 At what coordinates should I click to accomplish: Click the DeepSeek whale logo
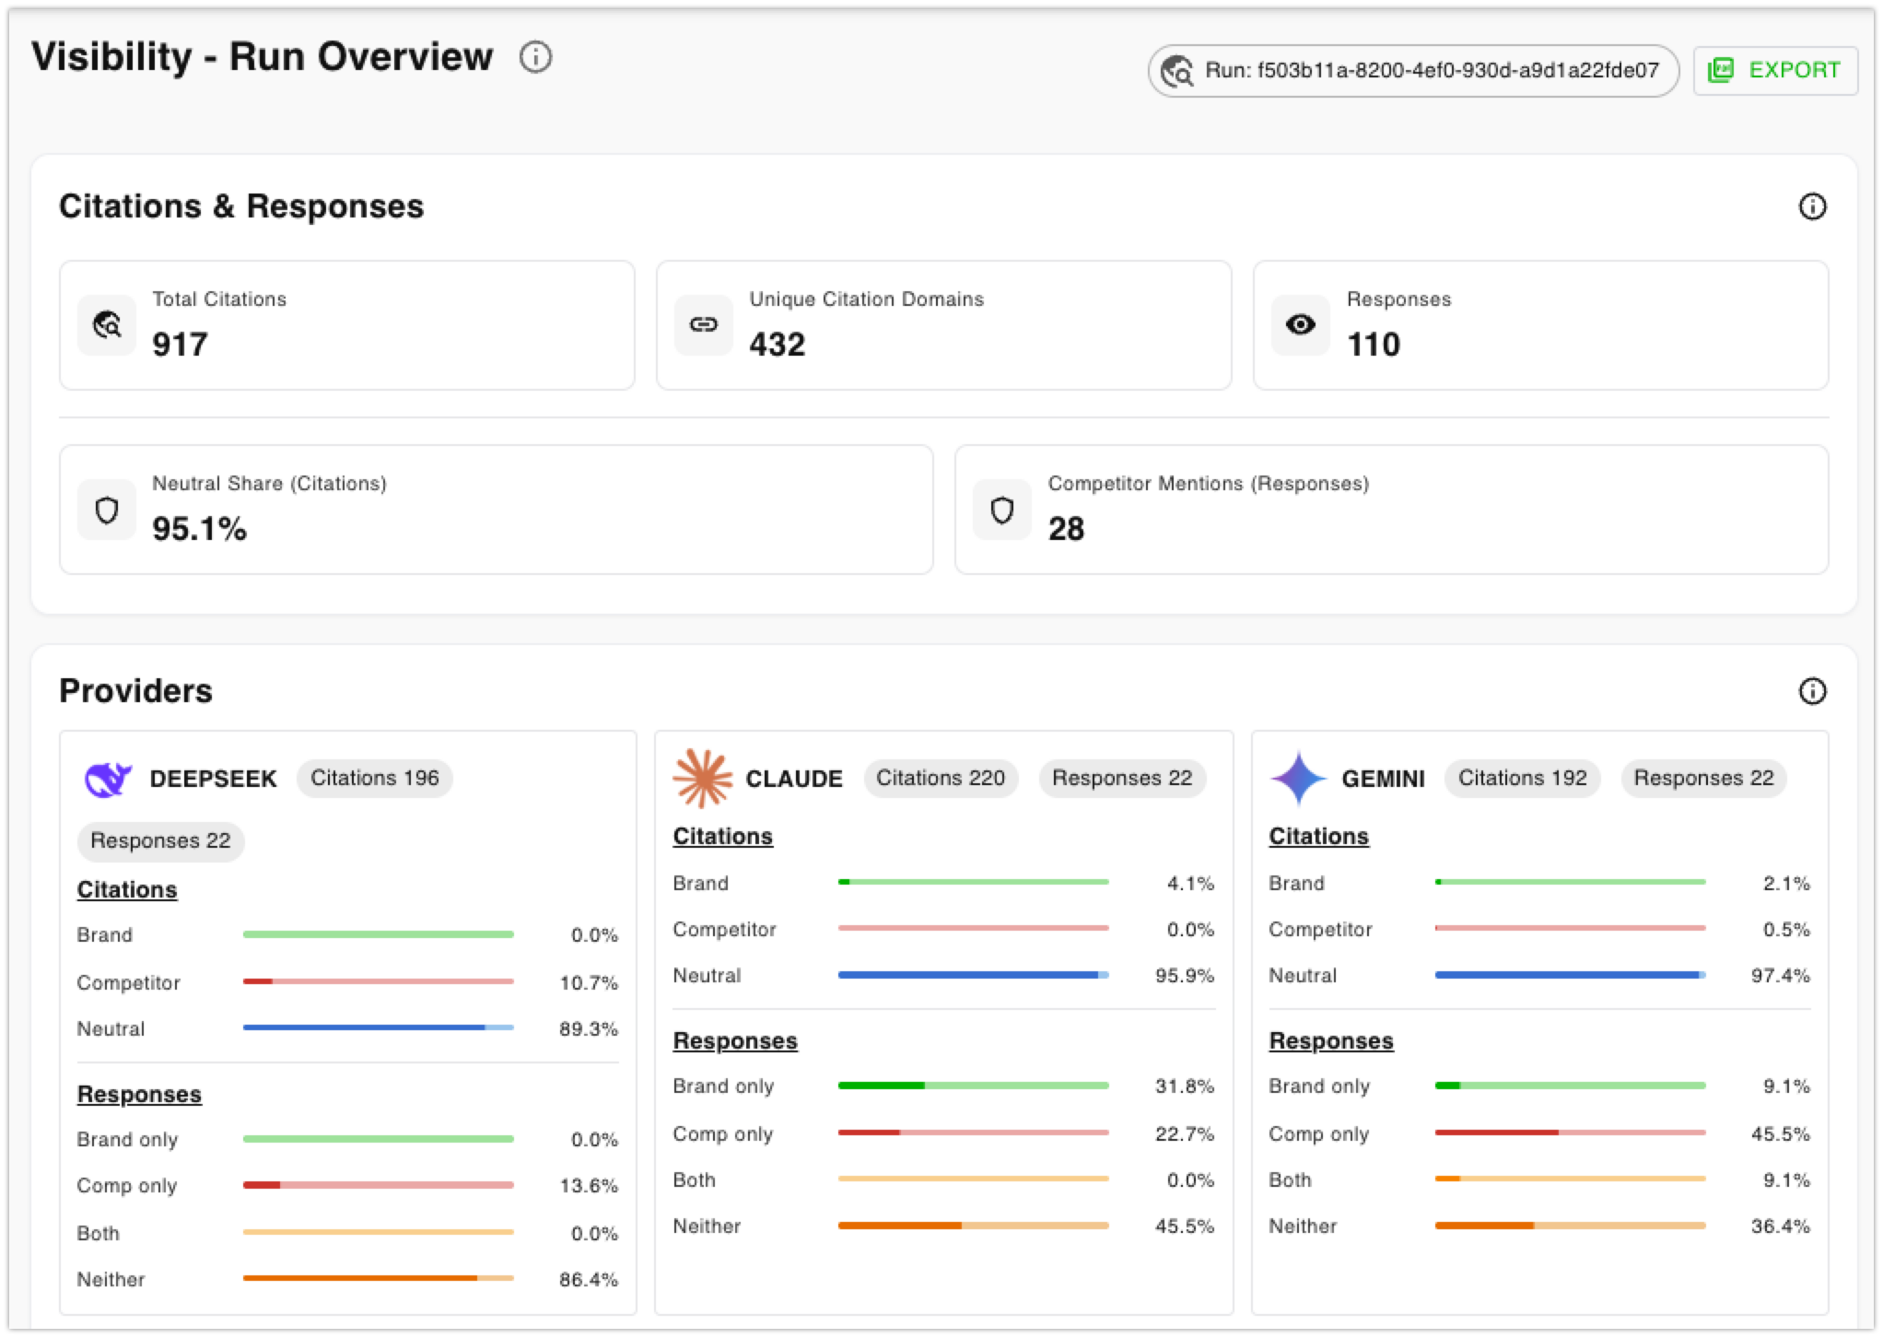coord(108,780)
